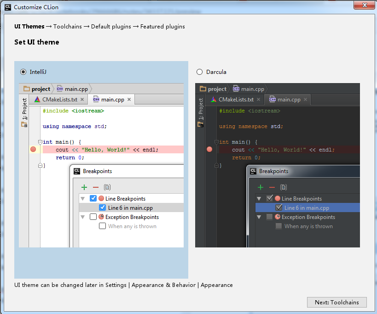
Task: Click the UI Themes step in wizard breadcrumb
Action: (x=29, y=26)
